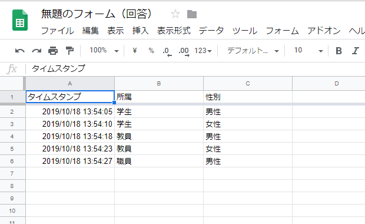Select cell タイムスタンプ in A1
This screenshot has height=224, width=365.
70,97
